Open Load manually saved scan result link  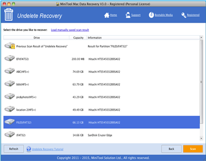click(70, 30)
